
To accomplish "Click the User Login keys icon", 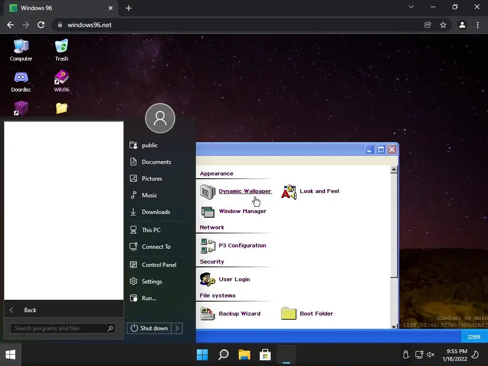I will pos(208,279).
